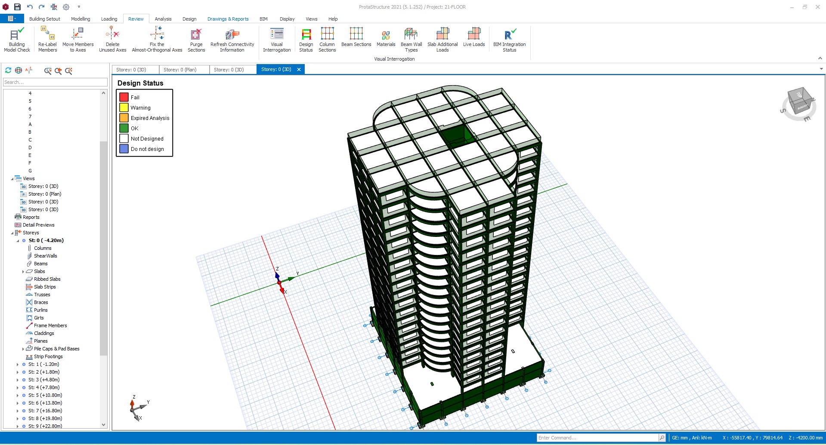
Task: Show Live Loads view
Action: click(474, 37)
